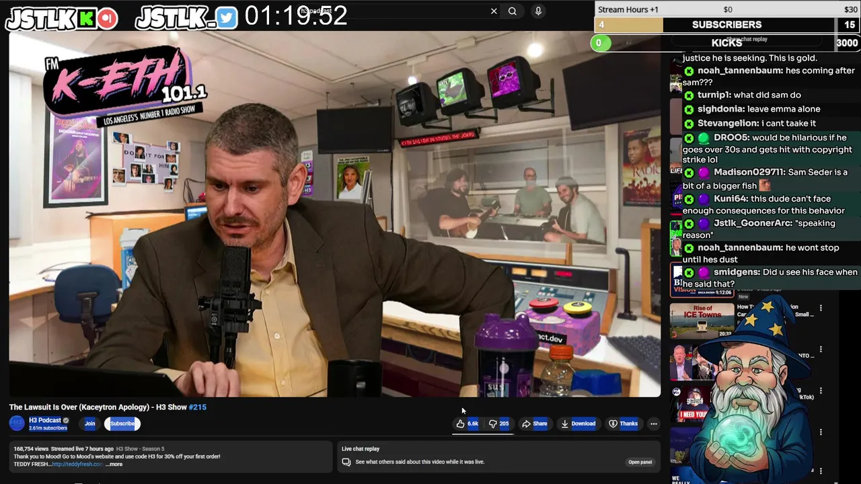This screenshot has height=484, width=861.
Task: Click the 168,754 views text
Action: pyautogui.click(x=30, y=448)
